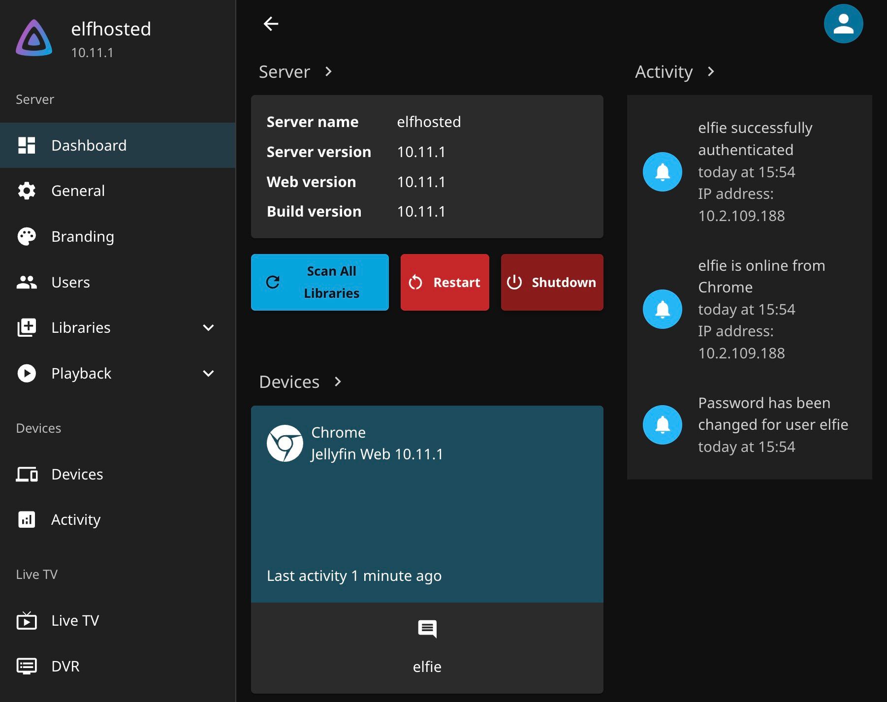Image resolution: width=887 pixels, height=702 pixels.
Task: Click the 'Build version' label
Action: (314, 211)
